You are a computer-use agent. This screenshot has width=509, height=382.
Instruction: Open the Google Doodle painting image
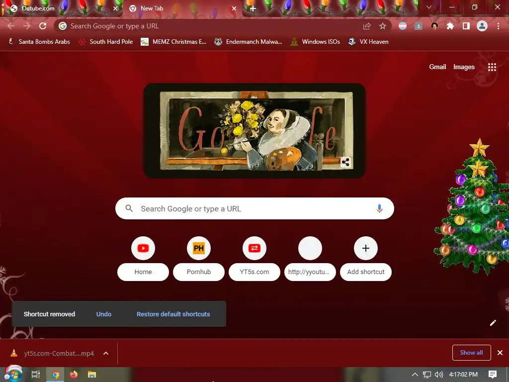254,131
